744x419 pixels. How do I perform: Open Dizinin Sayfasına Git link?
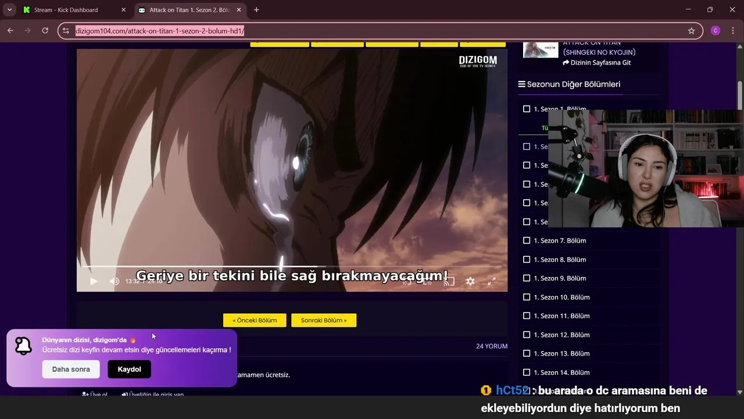596,62
